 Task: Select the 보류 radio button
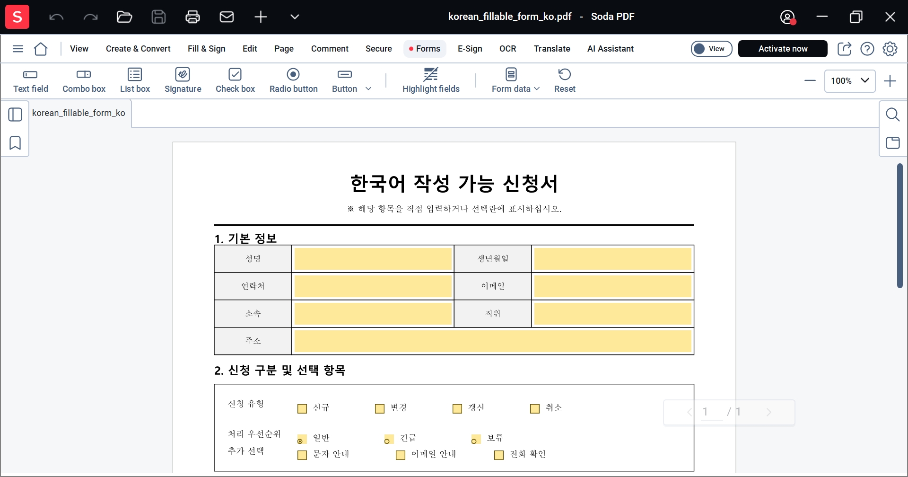[x=475, y=440]
